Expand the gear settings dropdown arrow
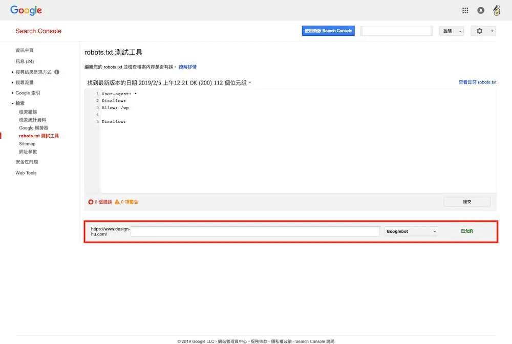 tap(492, 31)
